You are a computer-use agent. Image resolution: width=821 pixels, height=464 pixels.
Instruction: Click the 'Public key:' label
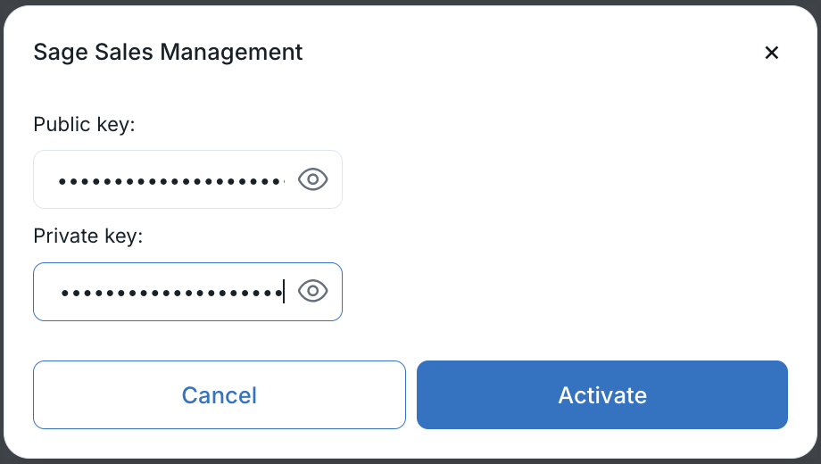(84, 125)
